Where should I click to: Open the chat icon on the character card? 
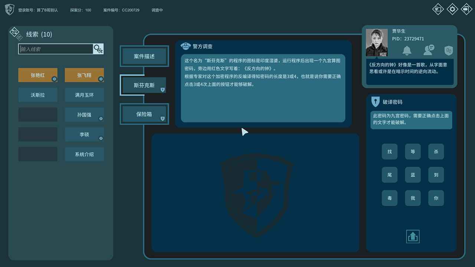(428, 51)
